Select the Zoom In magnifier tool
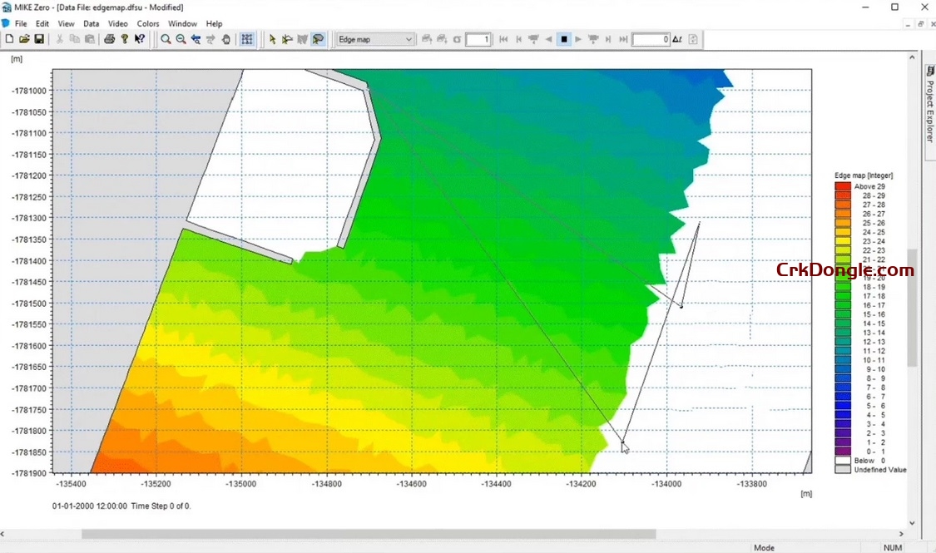936x553 pixels. click(x=166, y=39)
